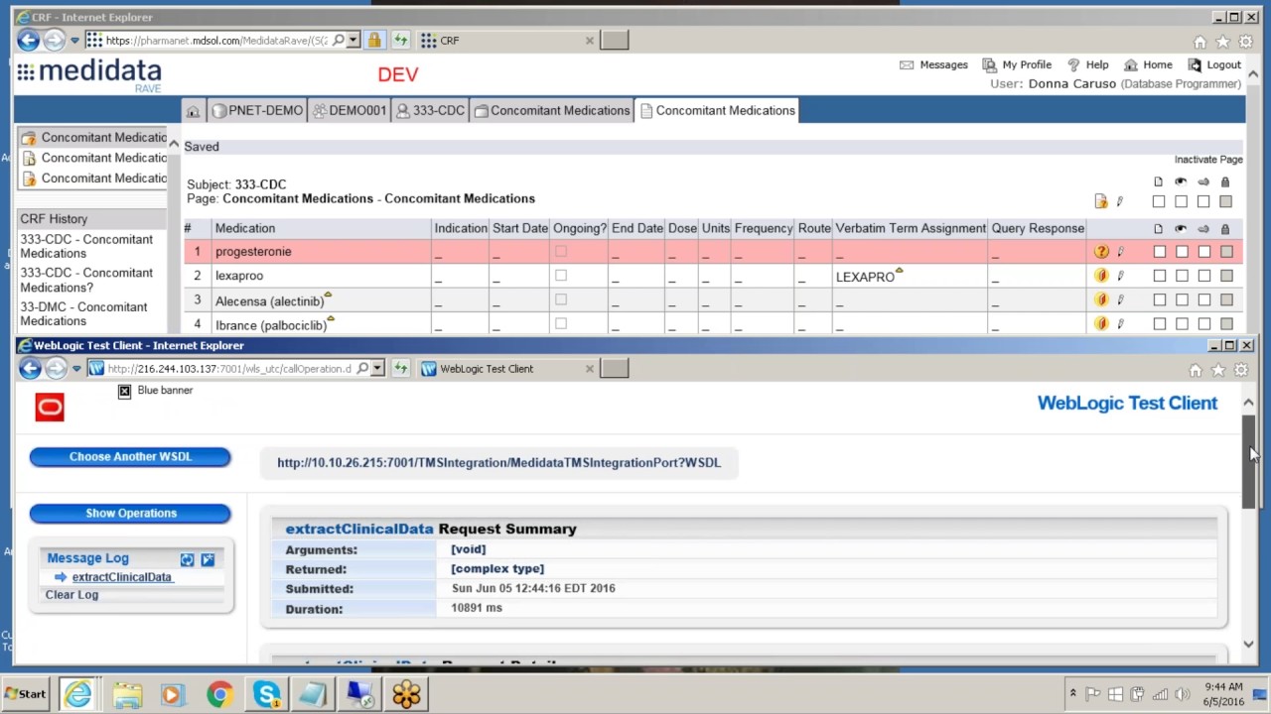
Task: Open the PNET-DEMO breadcrumb tab
Action: click(257, 111)
